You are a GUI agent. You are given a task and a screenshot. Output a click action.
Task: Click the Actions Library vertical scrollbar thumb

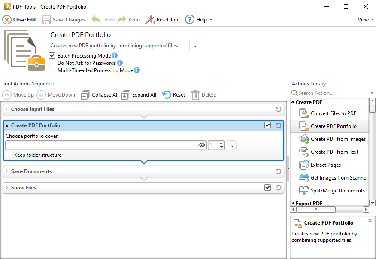coord(372,108)
